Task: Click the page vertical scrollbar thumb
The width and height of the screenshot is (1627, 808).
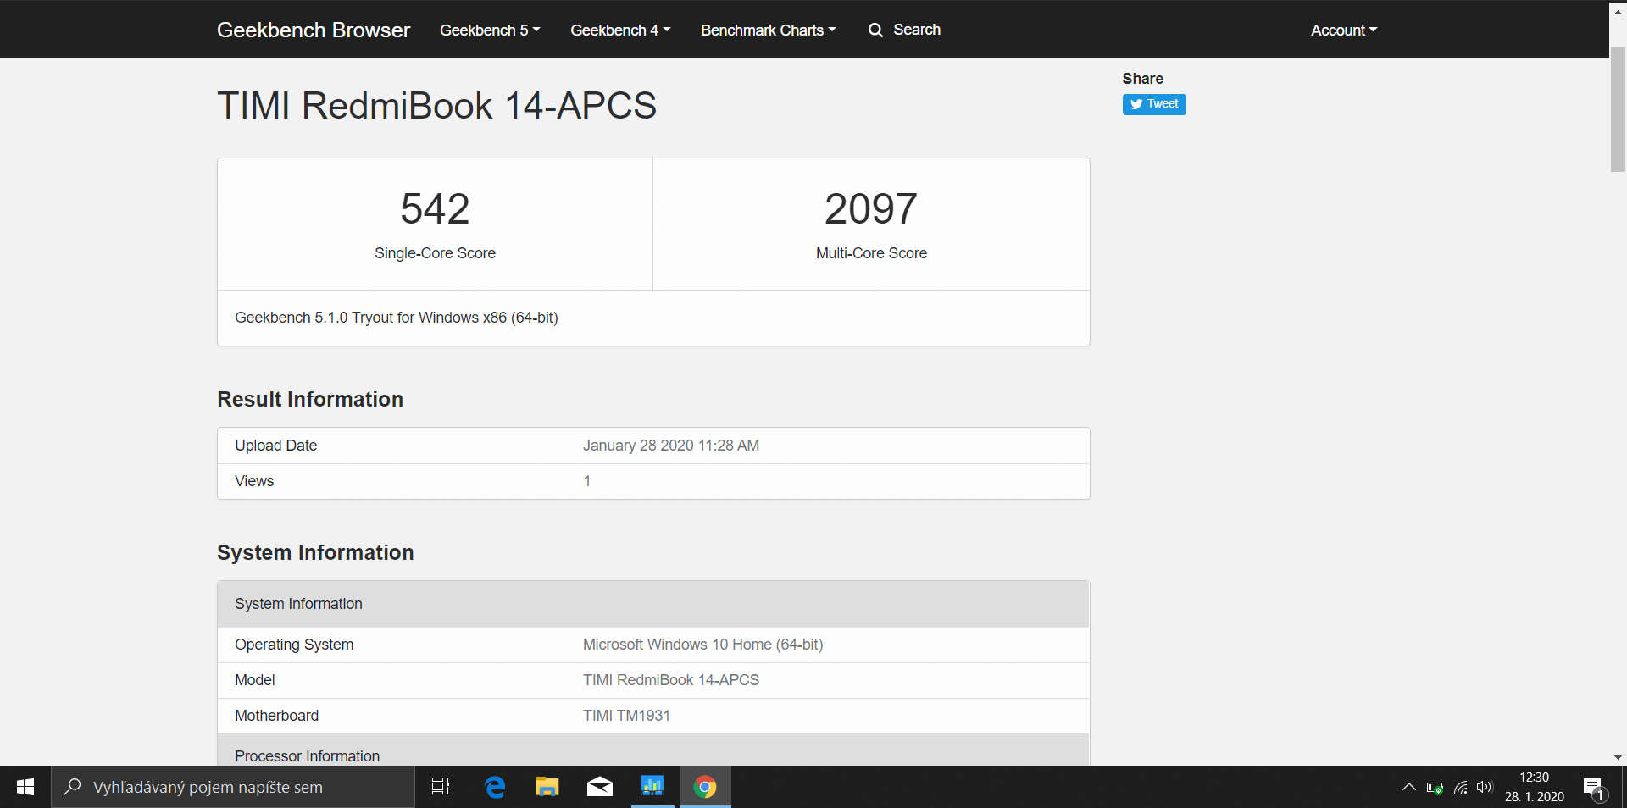Action: click(1618, 108)
